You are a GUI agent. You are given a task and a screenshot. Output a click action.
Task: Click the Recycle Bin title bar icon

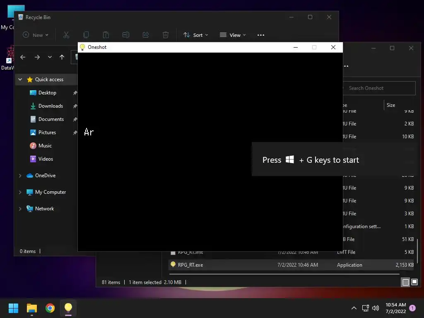click(21, 17)
